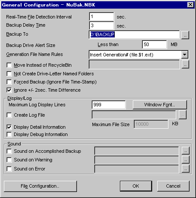The width and height of the screenshot is (196, 198).
Task: Browse for the Error sound file
Action: (186, 169)
